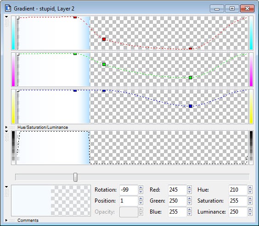
Task: Select the lowest green curve control point
Action: (190, 77)
